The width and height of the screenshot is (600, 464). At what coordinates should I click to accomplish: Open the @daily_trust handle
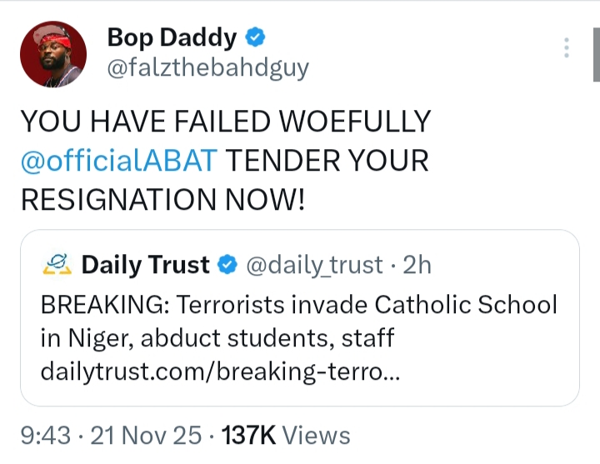pyautogui.click(x=312, y=266)
